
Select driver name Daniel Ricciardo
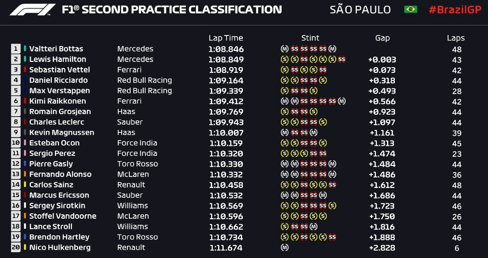click(x=58, y=81)
